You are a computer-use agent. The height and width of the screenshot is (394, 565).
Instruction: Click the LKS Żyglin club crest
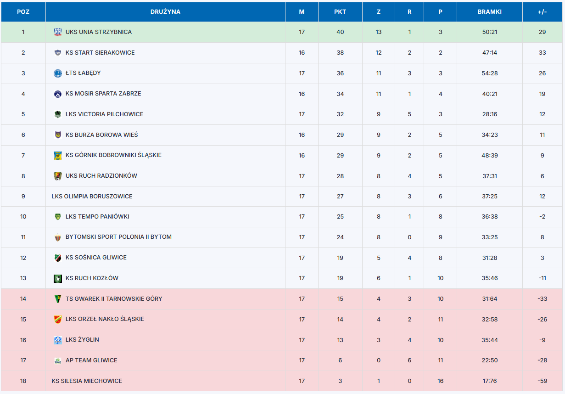(x=58, y=340)
